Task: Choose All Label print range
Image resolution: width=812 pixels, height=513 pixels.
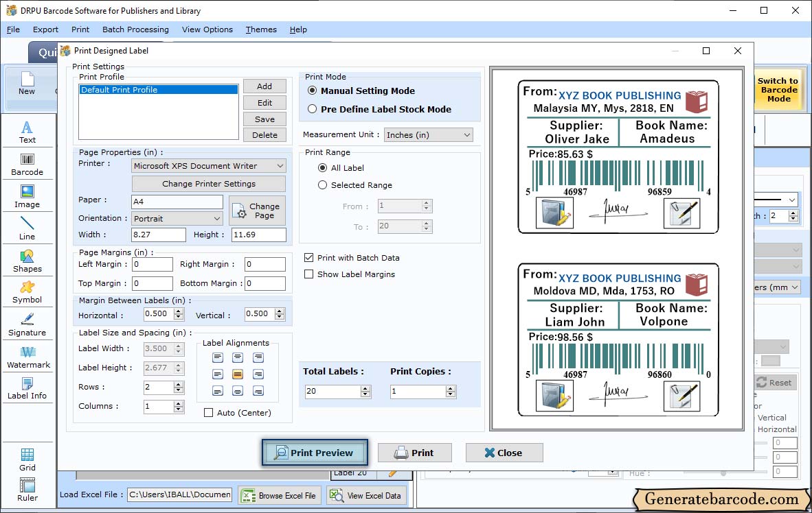Action: click(323, 167)
